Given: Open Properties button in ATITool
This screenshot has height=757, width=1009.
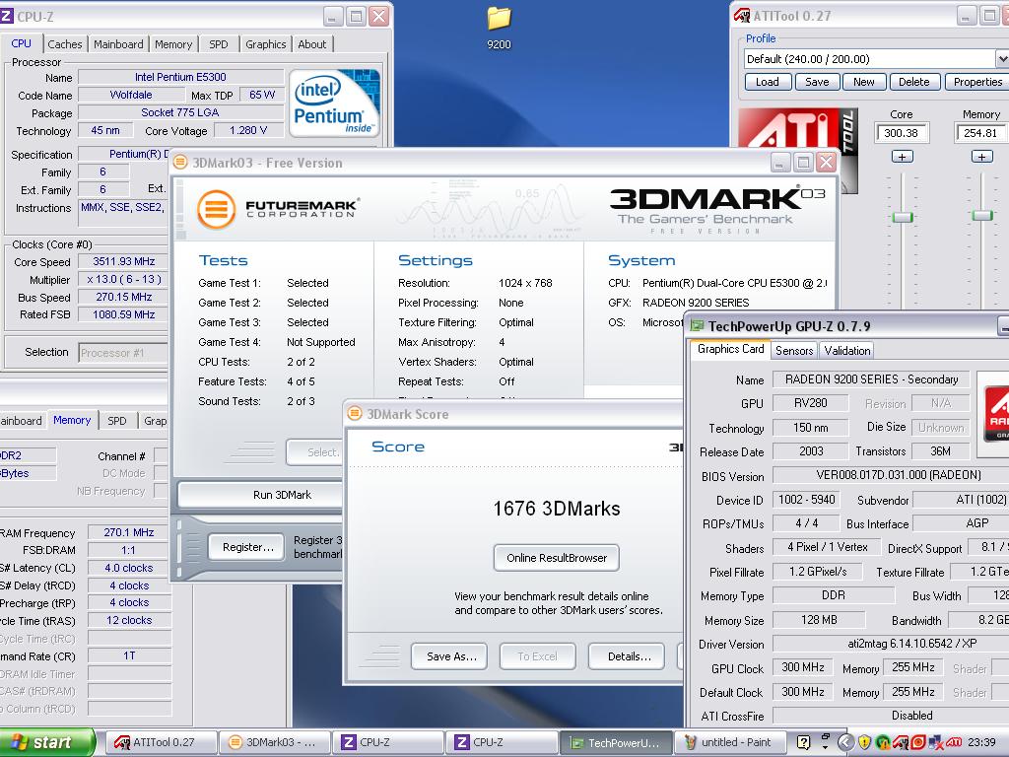Looking at the screenshot, I should point(977,82).
